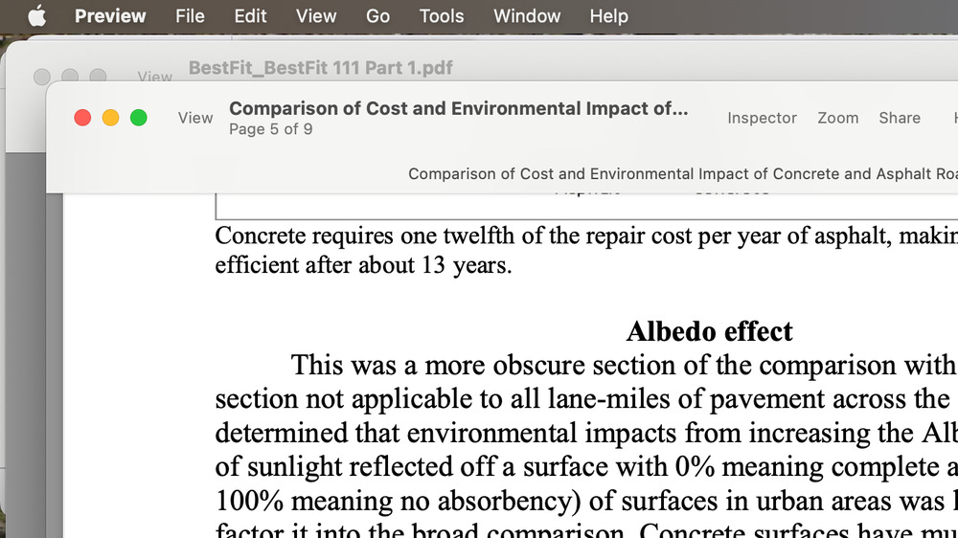Click the line 'determined that environmental impacts'
This screenshot has width=958, height=538.
click(586, 433)
